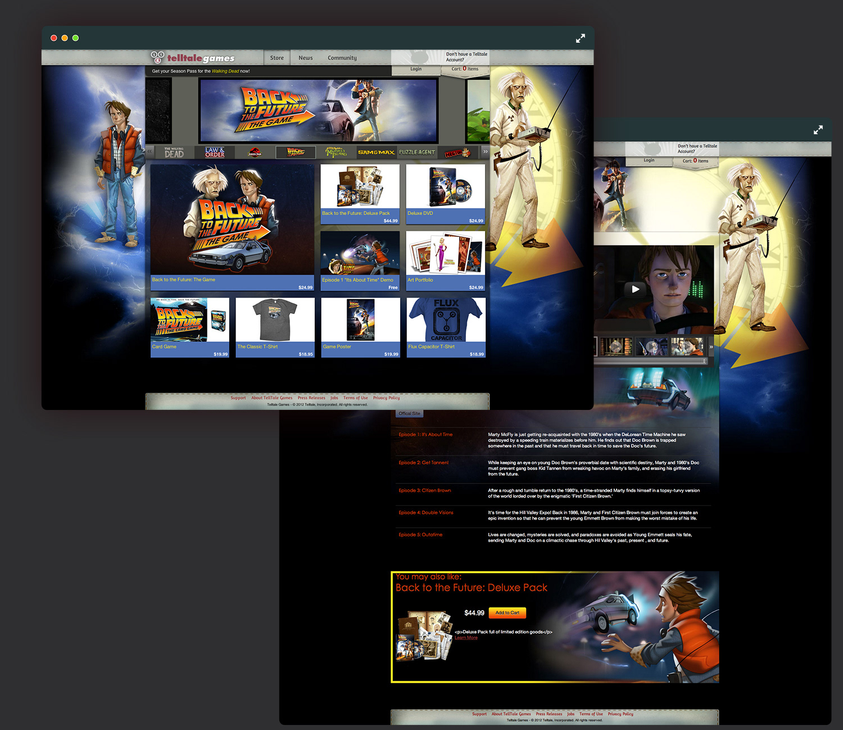Click Privacy Policy in back window footer
843x730 pixels.
[x=620, y=714]
